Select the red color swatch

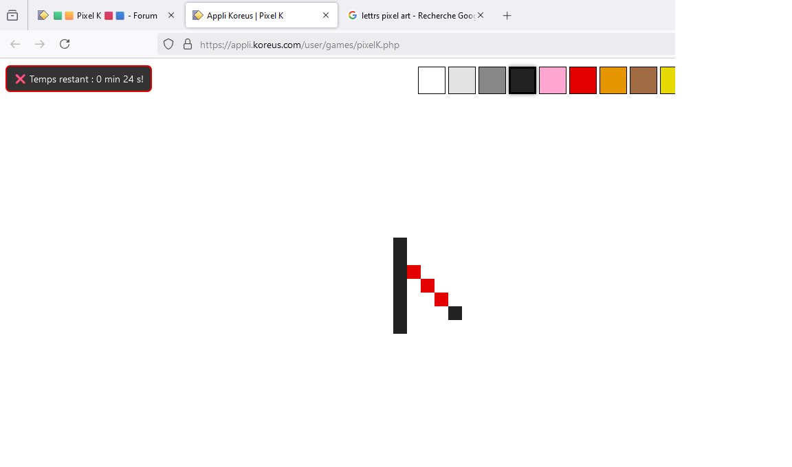point(583,80)
